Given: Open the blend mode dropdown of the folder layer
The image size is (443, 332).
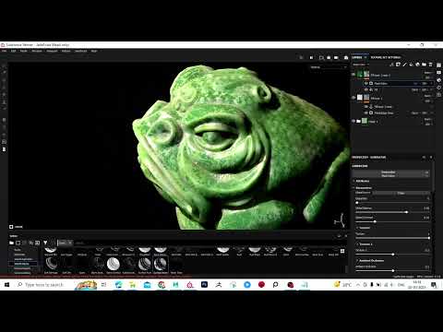Looking at the screenshot, I should pos(428,119).
